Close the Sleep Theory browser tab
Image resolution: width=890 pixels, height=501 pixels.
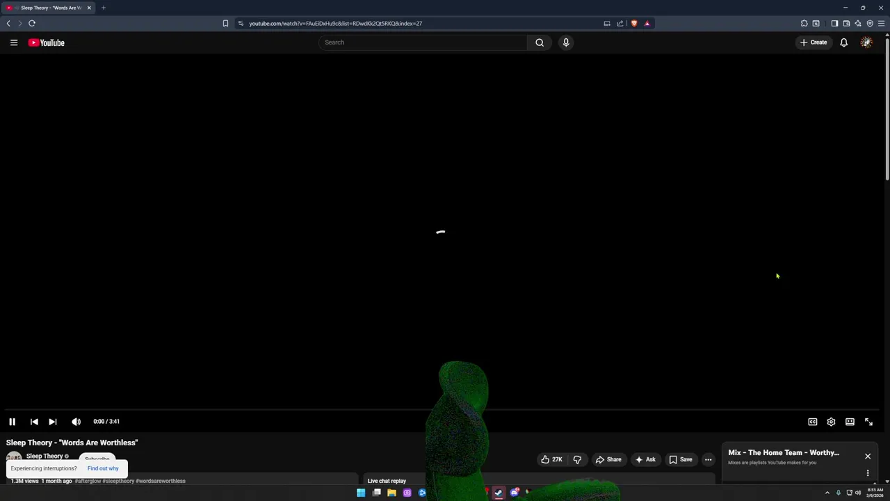click(x=89, y=8)
